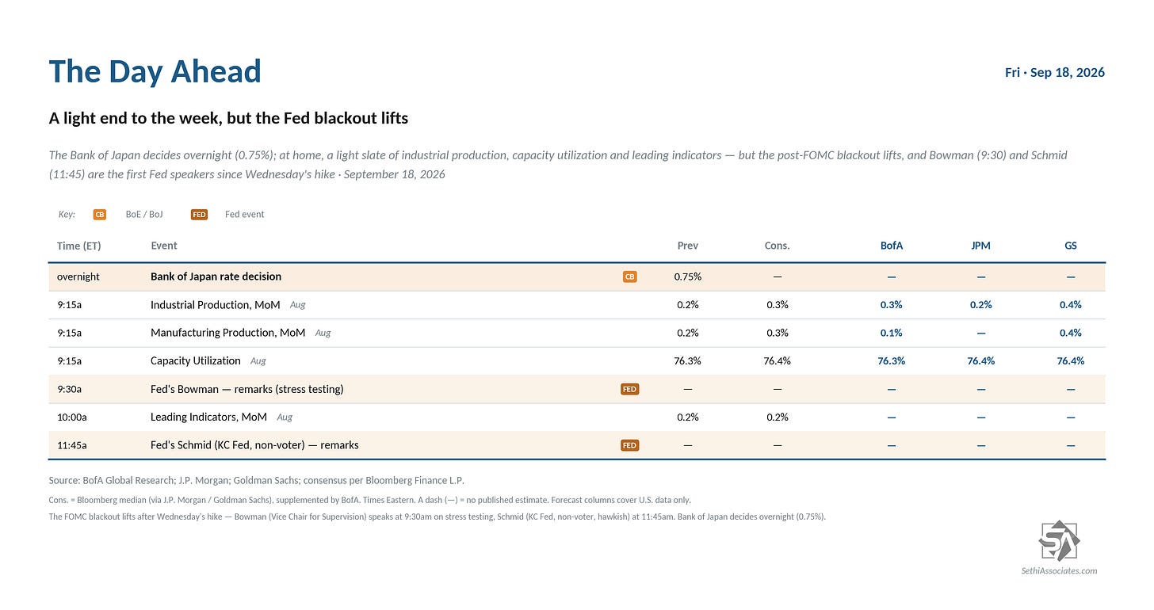Click the Cons. column header

pyautogui.click(x=777, y=246)
